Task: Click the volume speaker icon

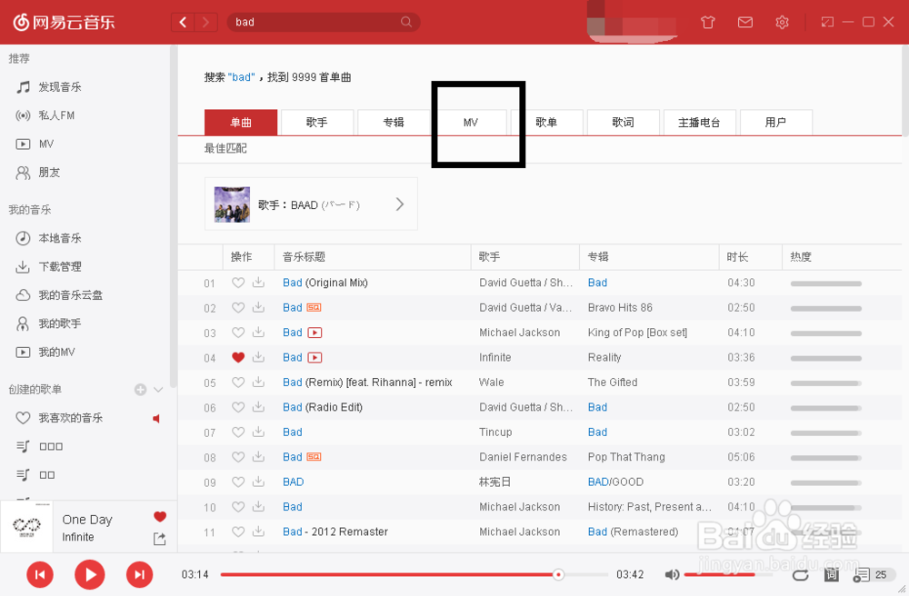Action: pos(672,574)
